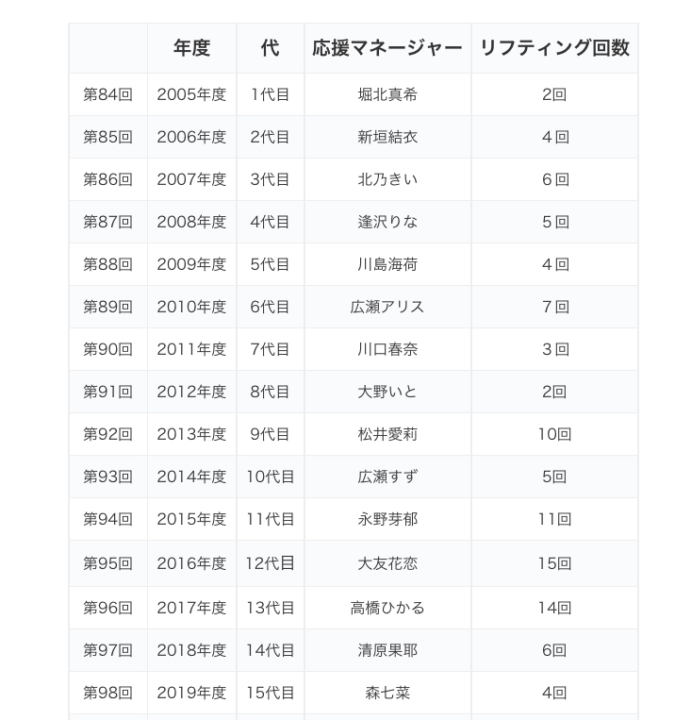Image resolution: width=675 pixels, height=720 pixels.
Task: Click the 年度 column header
Action: coord(191,48)
